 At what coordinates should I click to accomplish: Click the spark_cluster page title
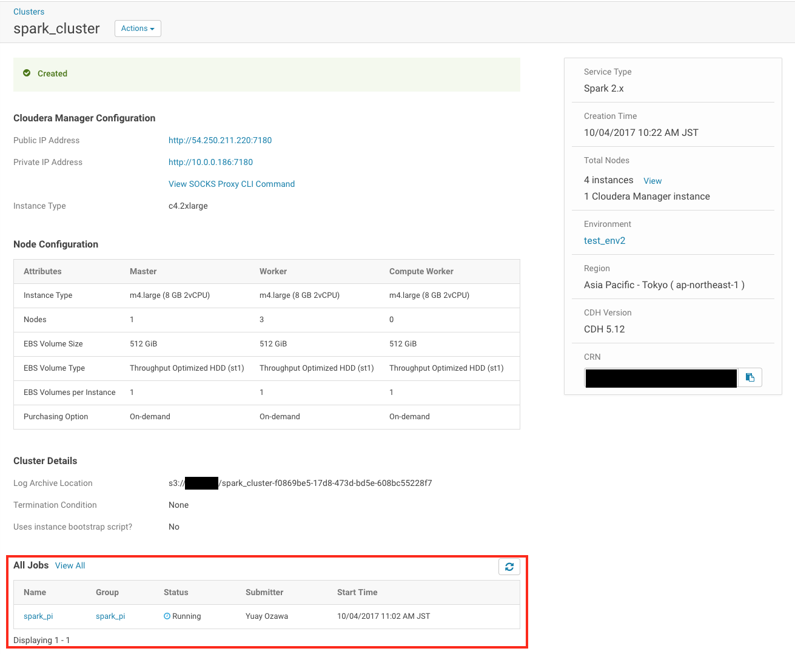point(56,28)
